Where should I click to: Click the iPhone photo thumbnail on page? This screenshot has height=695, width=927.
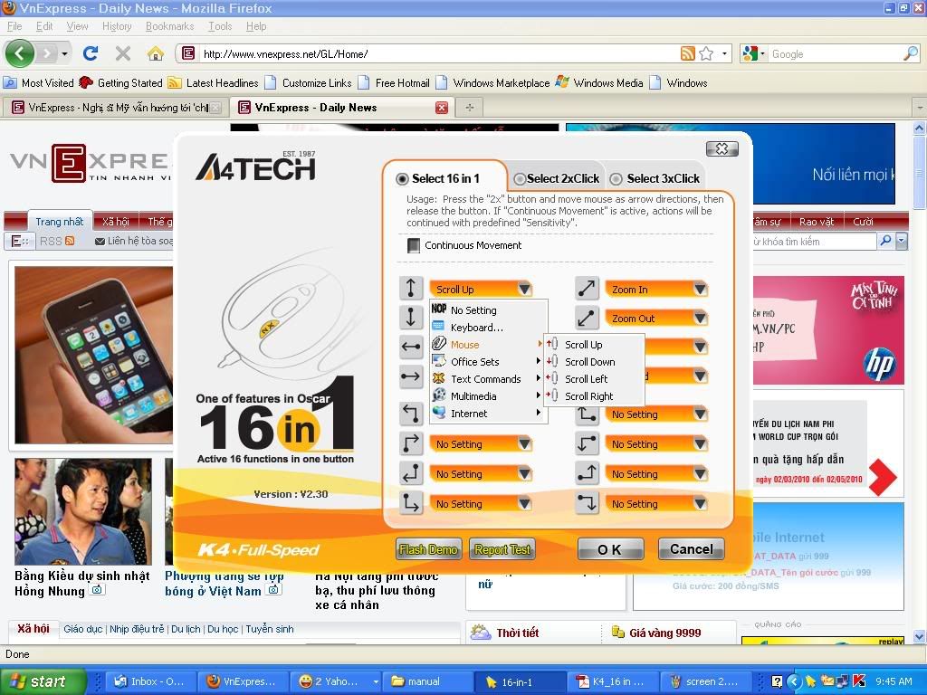(93, 355)
